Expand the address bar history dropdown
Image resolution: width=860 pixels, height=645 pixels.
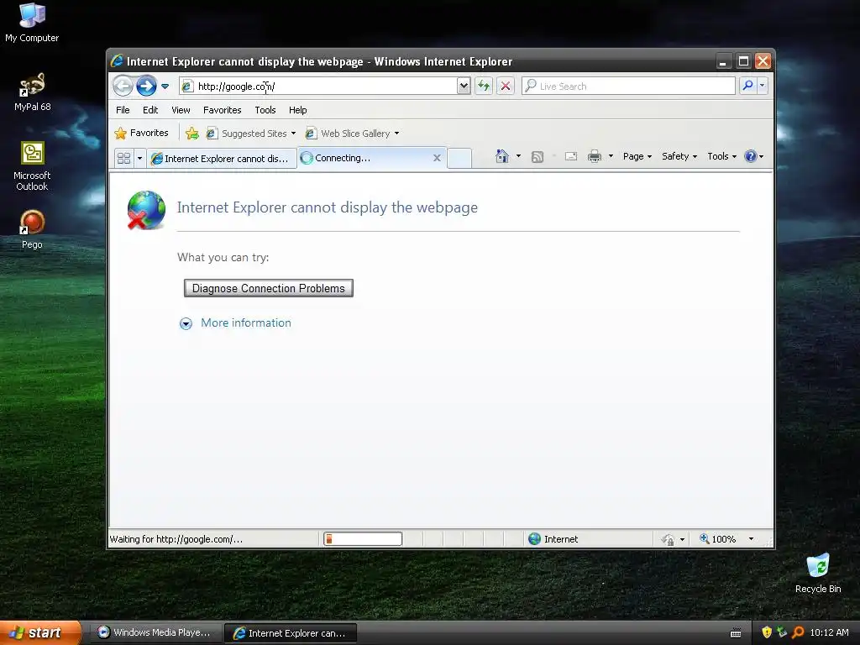click(464, 87)
